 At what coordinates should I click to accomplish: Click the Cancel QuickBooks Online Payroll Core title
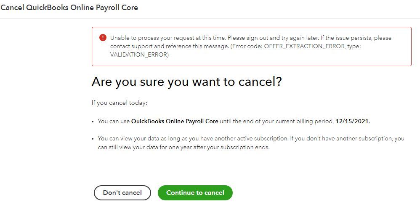click(69, 8)
